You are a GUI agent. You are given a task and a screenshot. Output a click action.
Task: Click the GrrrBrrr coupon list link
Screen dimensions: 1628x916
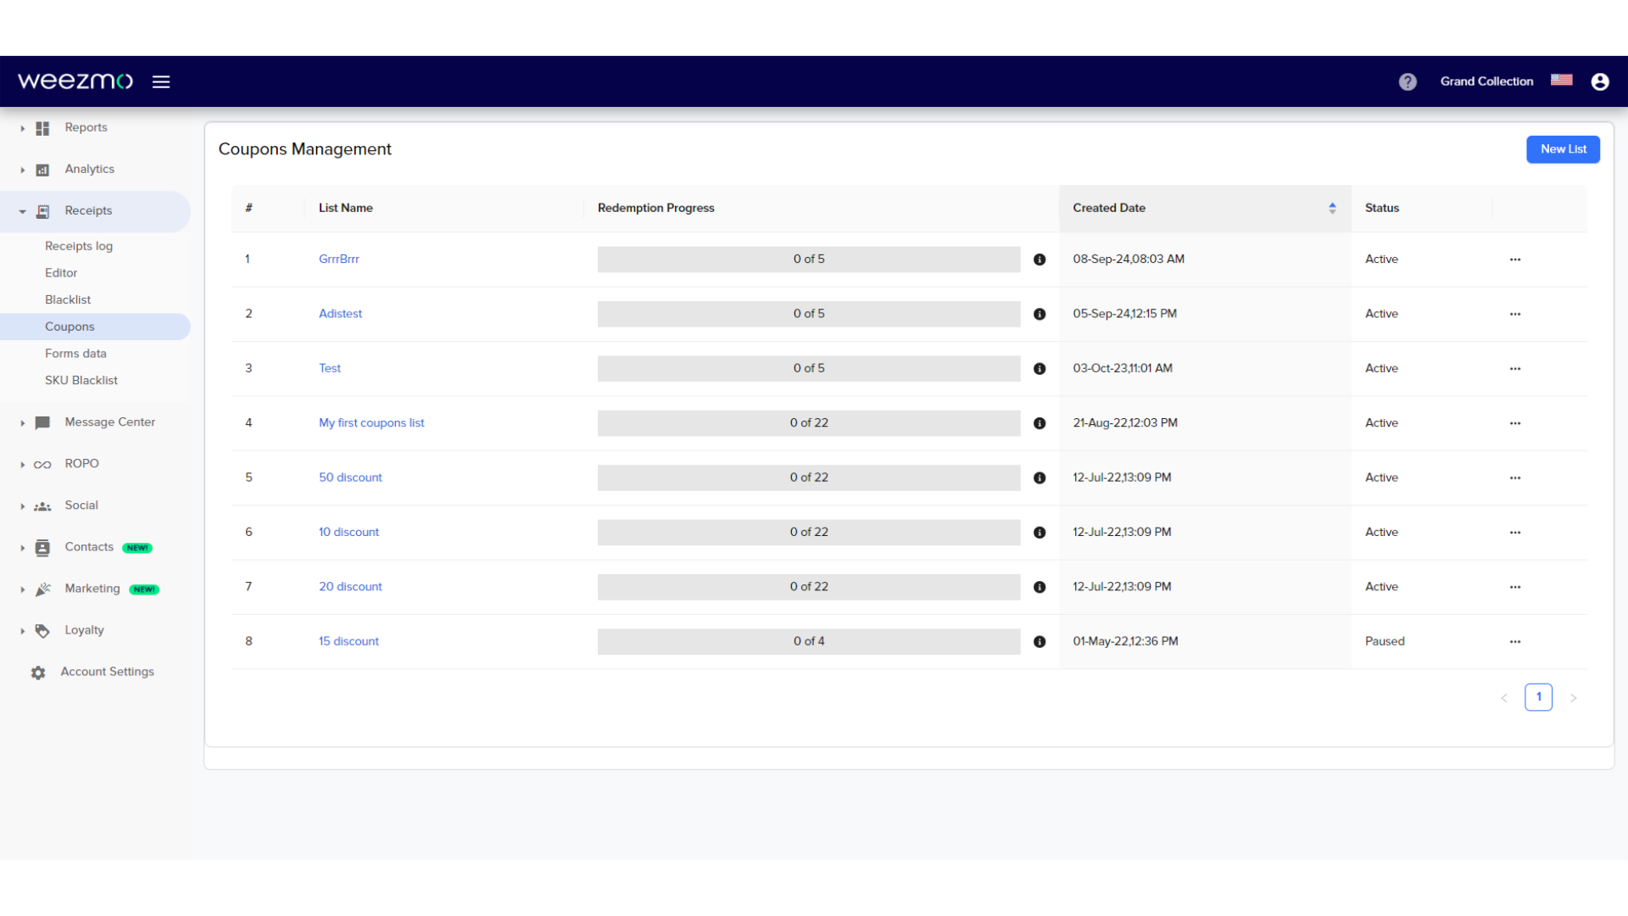(x=339, y=259)
